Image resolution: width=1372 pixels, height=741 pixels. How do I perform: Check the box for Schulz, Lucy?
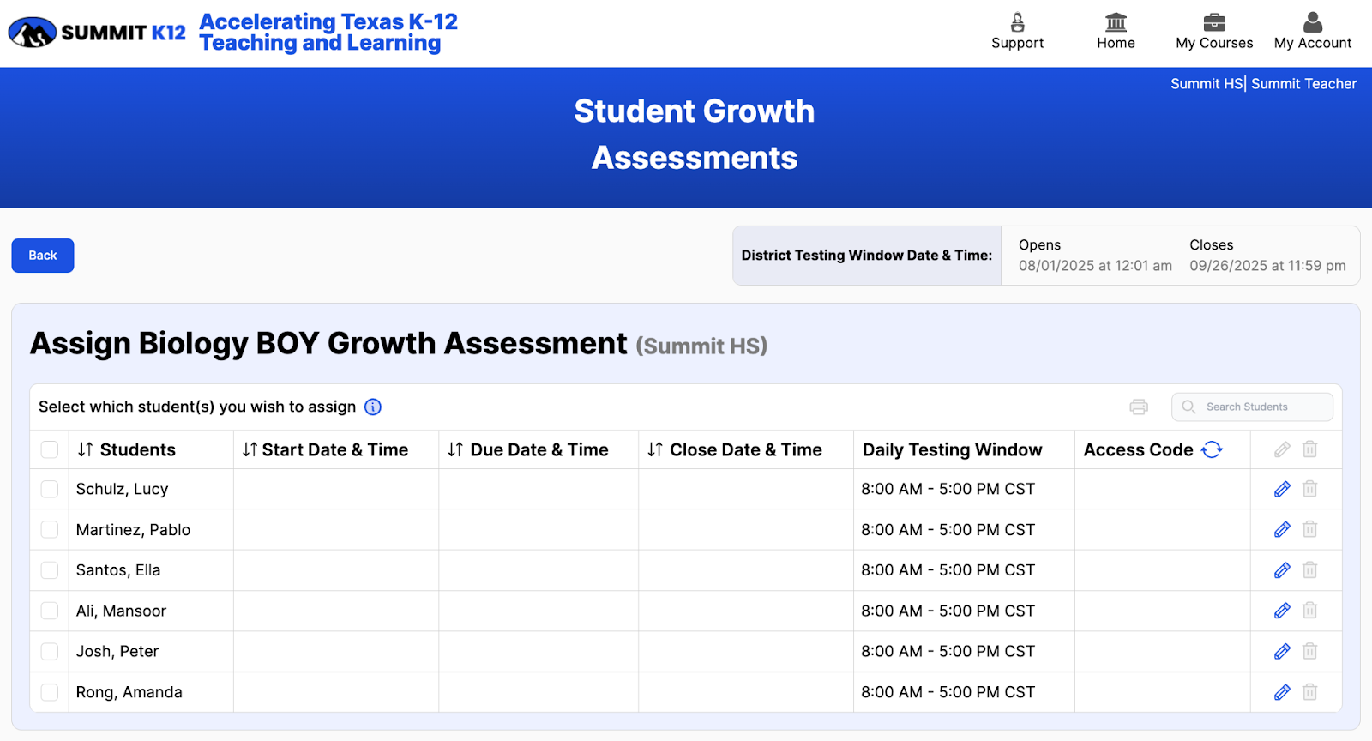[50, 489]
